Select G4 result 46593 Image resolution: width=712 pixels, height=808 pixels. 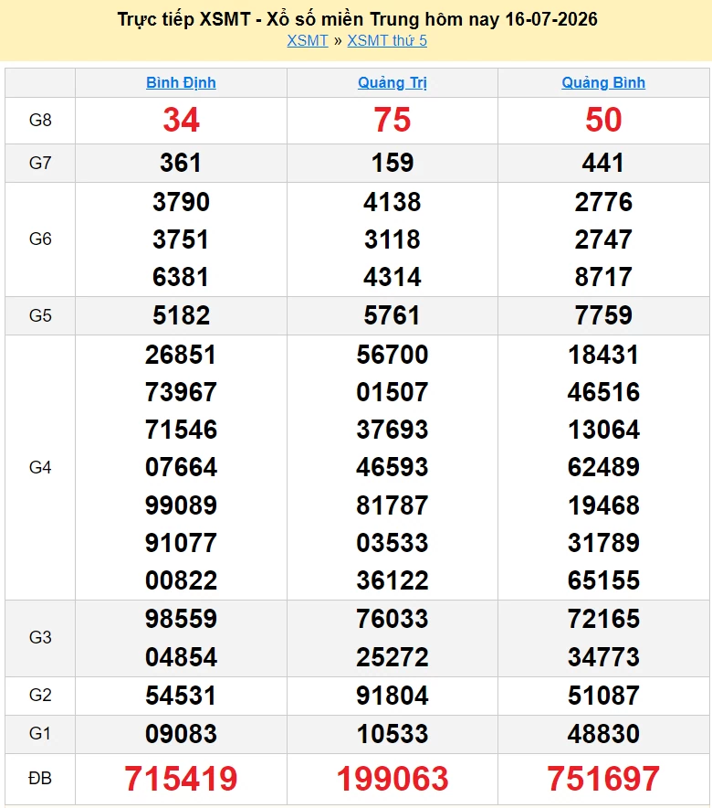392,467
